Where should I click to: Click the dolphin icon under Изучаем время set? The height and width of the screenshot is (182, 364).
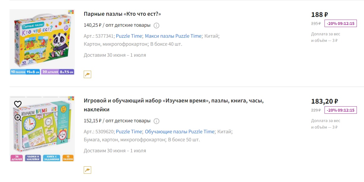pyautogui.click(x=87, y=170)
